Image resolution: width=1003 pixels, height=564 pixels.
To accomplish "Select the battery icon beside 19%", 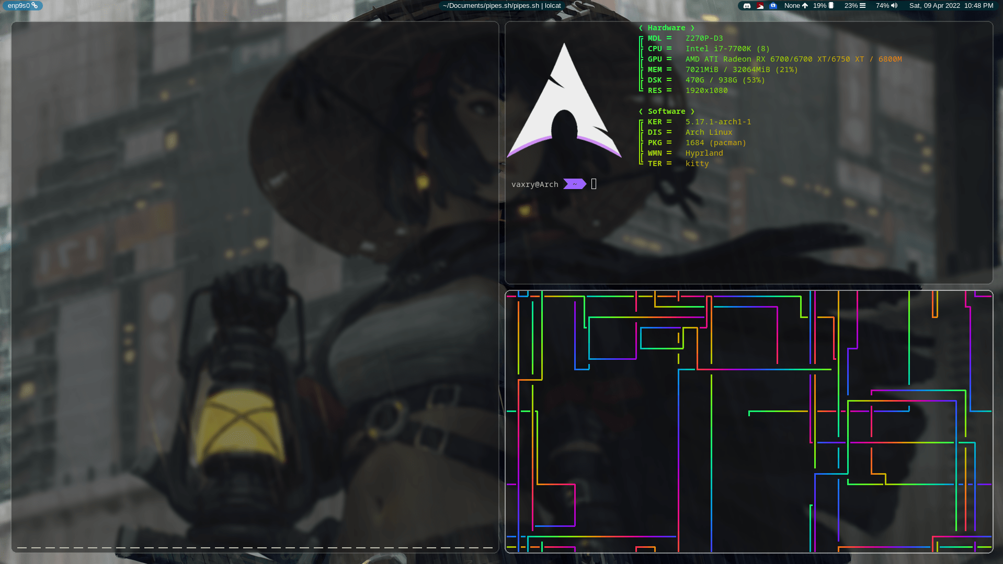I will click(831, 6).
